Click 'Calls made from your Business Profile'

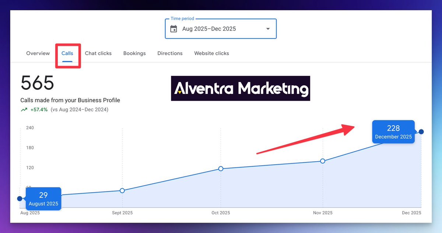(70, 100)
